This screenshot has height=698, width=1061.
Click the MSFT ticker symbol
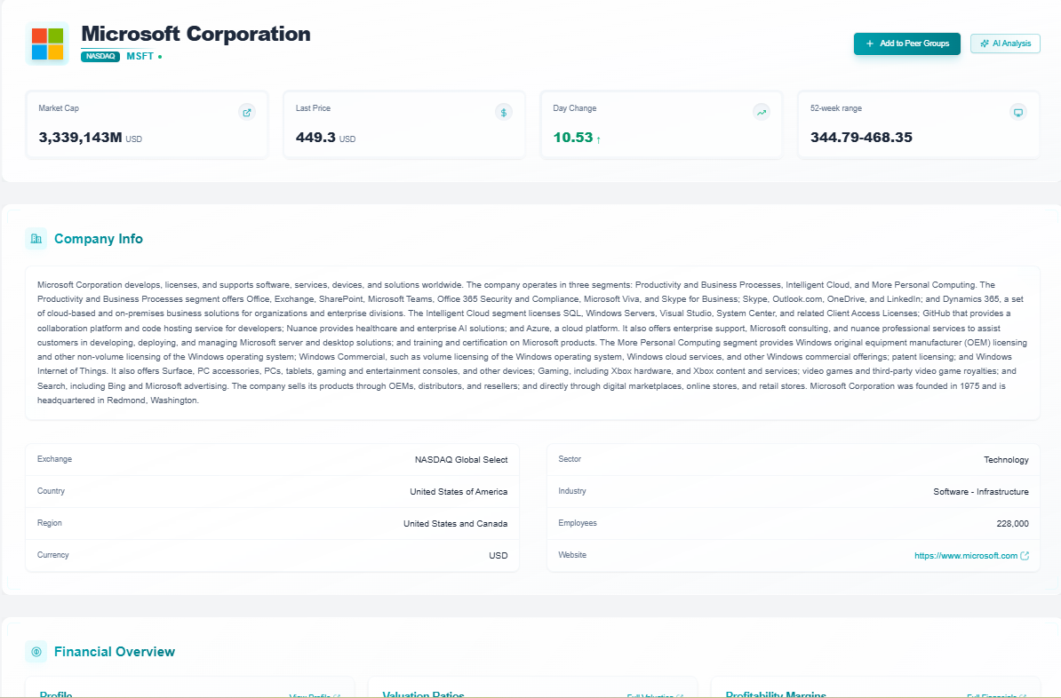click(140, 56)
